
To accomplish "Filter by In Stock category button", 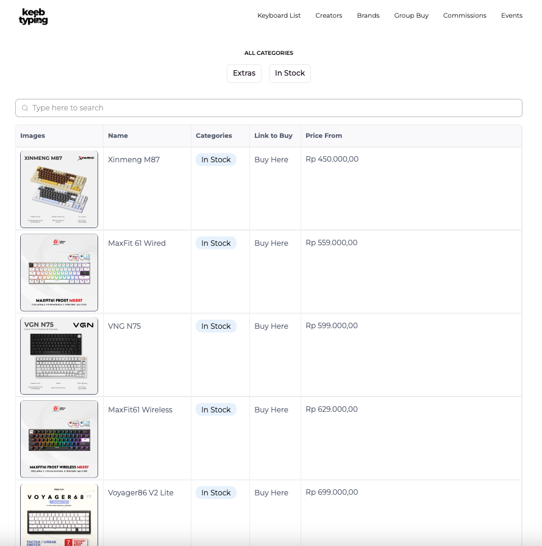I will (x=290, y=73).
